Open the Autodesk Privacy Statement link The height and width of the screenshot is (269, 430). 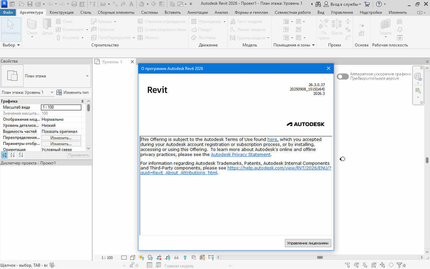point(241,154)
